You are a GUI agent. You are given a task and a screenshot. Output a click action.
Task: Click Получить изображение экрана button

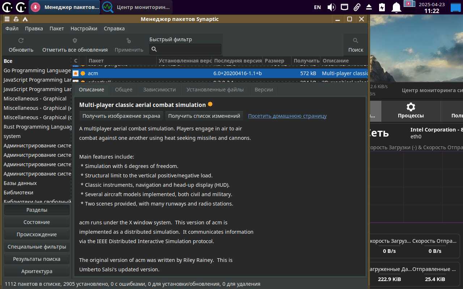coord(121,116)
